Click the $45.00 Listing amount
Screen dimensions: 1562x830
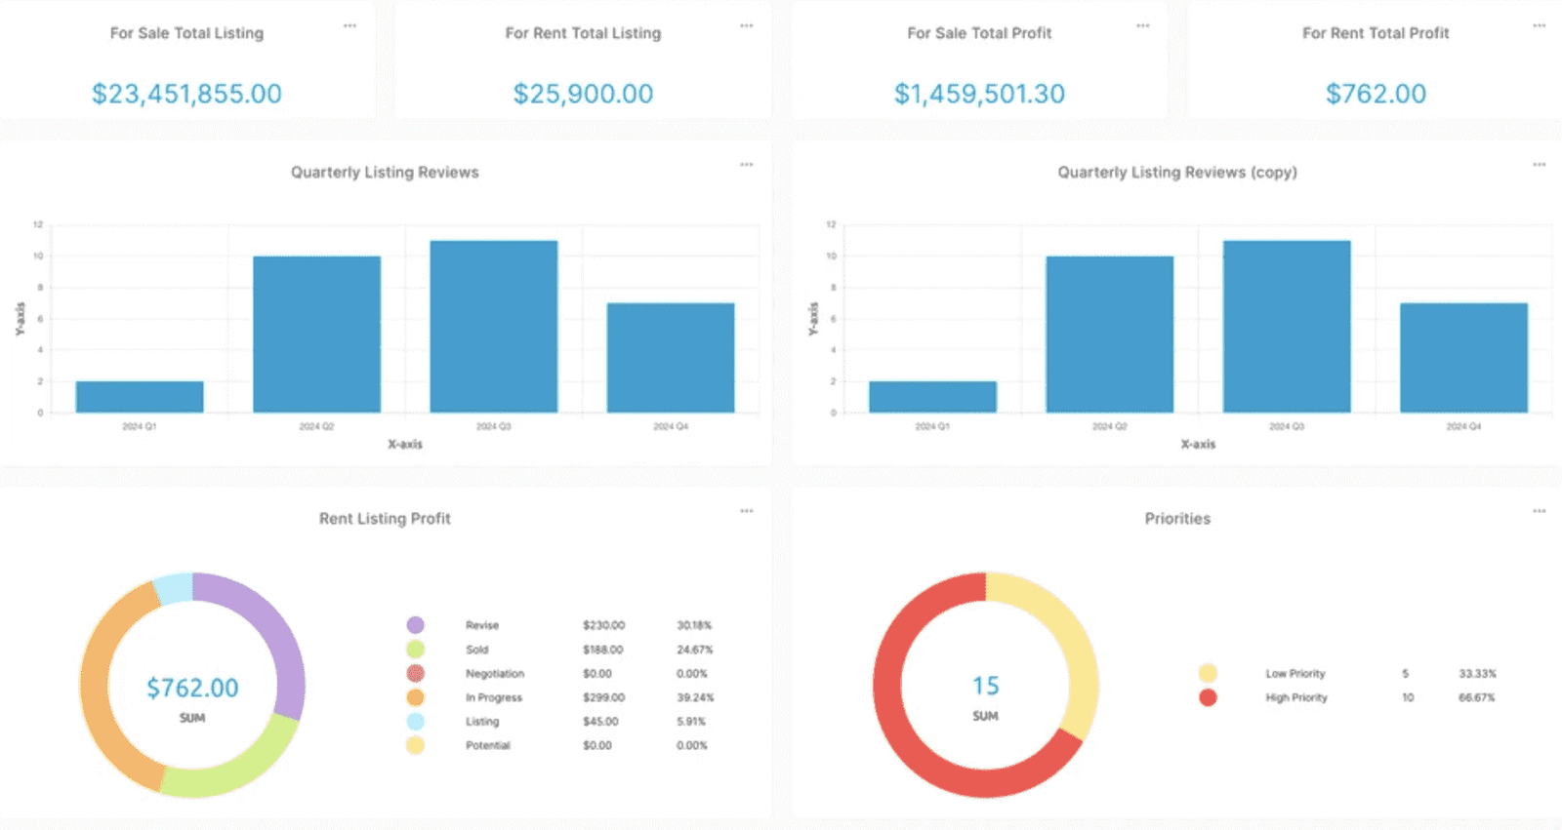[600, 722]
